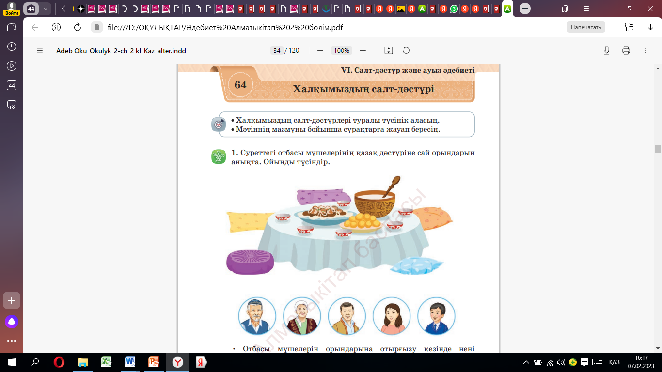662x372 pixels.
Task: Toggle the PDF sidebar menu (hamburger icon)
Action: 40,51
